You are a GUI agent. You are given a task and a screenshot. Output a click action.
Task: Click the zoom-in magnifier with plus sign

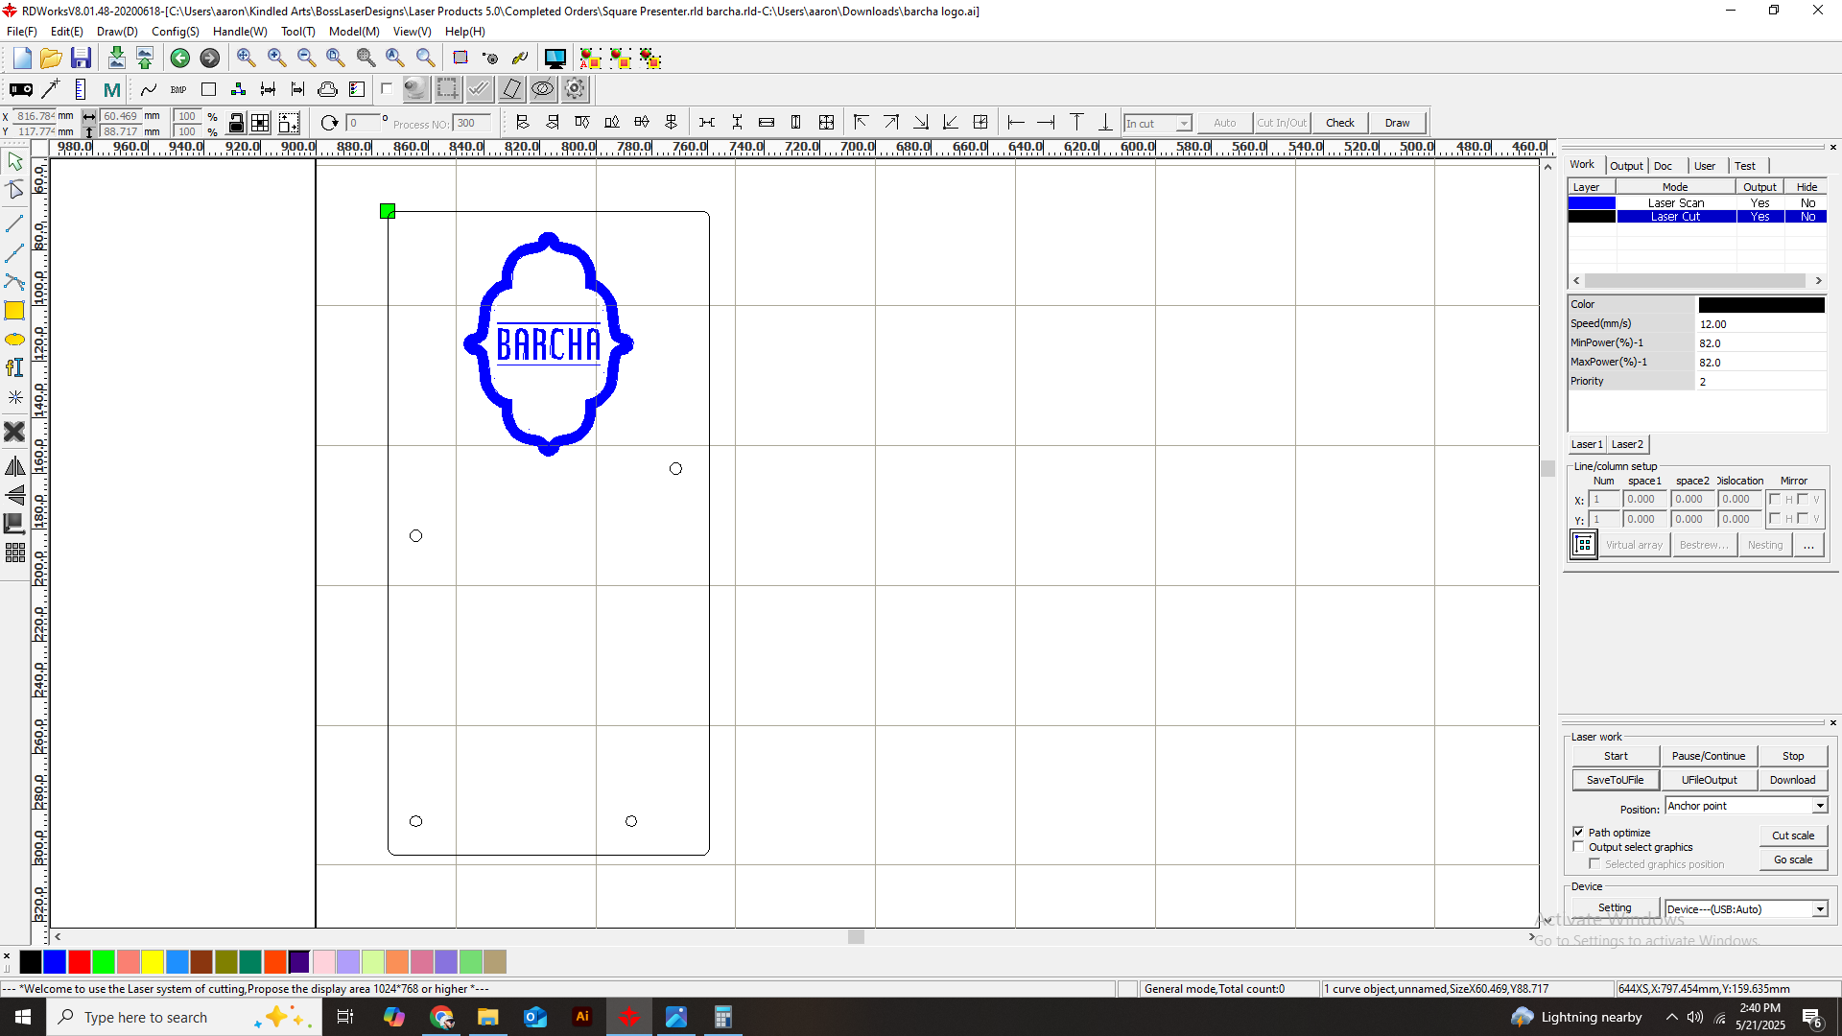276,59
